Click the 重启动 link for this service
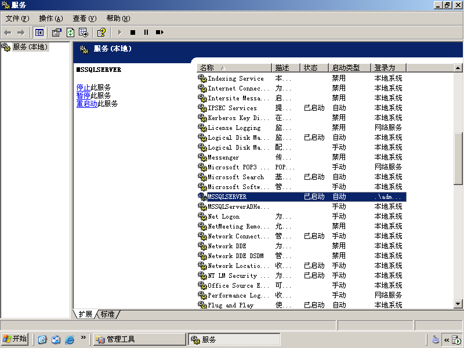This screenshot has width=464, height=348. point(86,104)
